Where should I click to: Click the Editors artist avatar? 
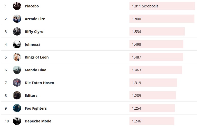(17, 95)
